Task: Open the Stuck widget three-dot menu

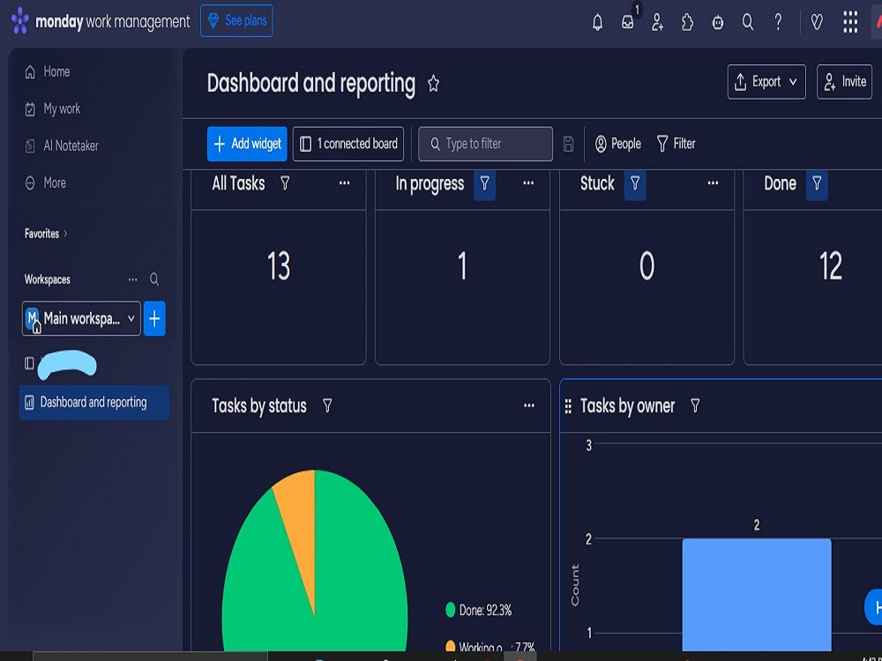Action: [713, 183]
